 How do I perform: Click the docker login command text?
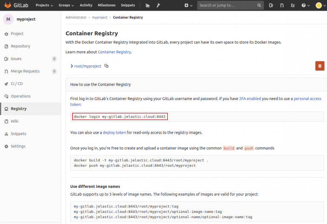(120, 117)
